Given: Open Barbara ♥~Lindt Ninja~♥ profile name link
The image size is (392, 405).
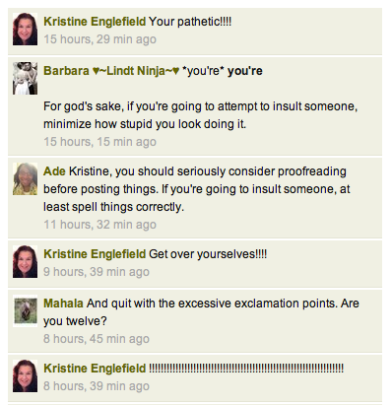Looking at the screenshot, I should coord(111,71).
